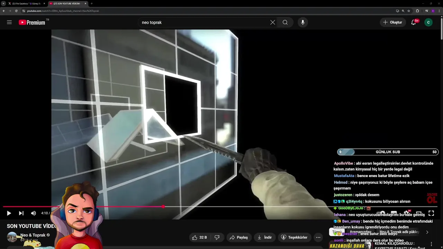Image resolution: width=443 pixels, height=249 pixels.
Task: Go forward in browser history
Action: 10,11
